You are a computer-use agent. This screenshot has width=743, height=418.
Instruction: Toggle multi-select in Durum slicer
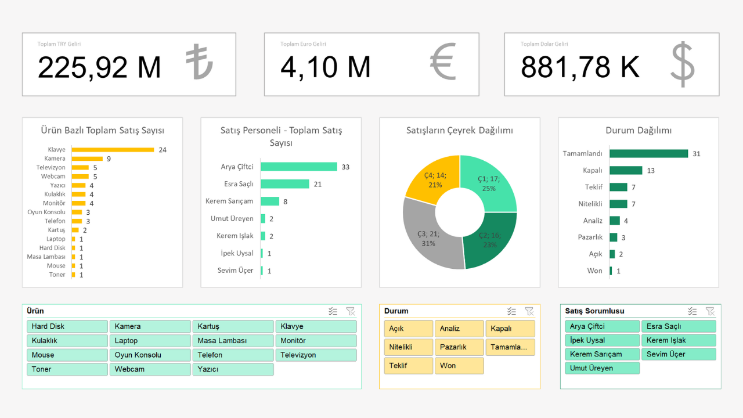pyautogui.click(x=511, y=311)
